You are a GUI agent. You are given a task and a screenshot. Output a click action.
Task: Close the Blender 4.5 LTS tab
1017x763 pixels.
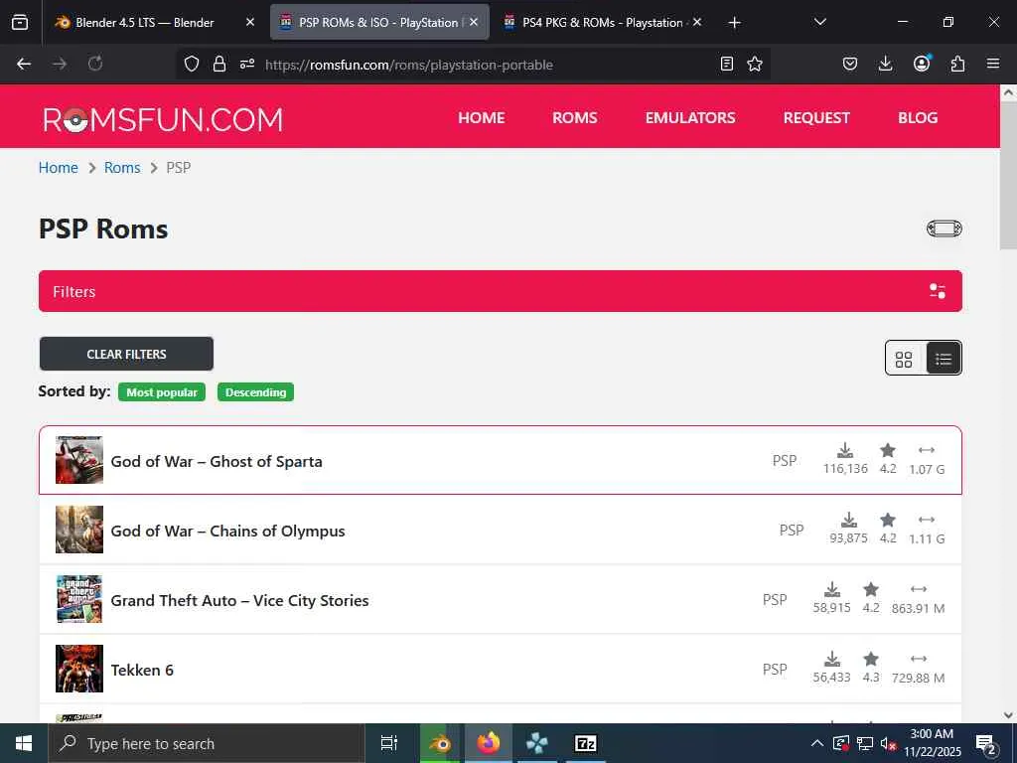click(250, 22)
